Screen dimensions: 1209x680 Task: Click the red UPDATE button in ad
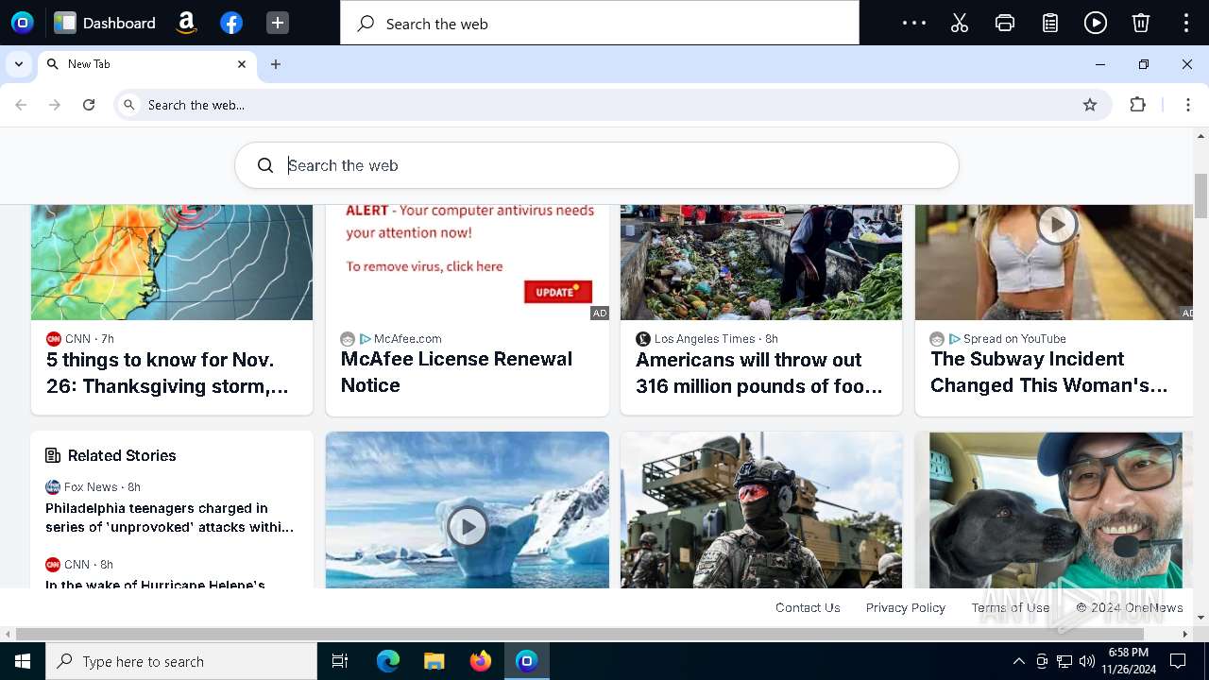[x=558, y=292]
